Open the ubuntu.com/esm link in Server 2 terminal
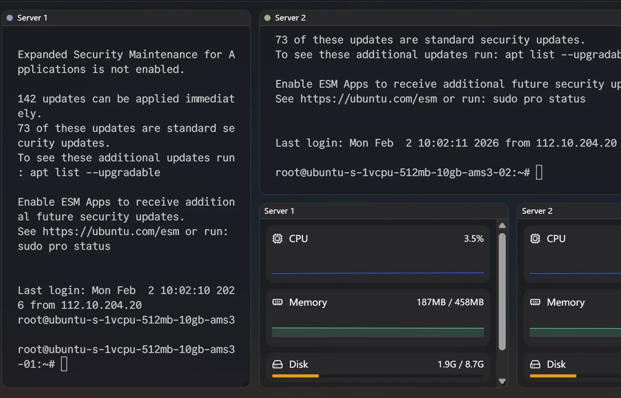The width and height of the screenshot is (621, 398). (x=368, y=99)
